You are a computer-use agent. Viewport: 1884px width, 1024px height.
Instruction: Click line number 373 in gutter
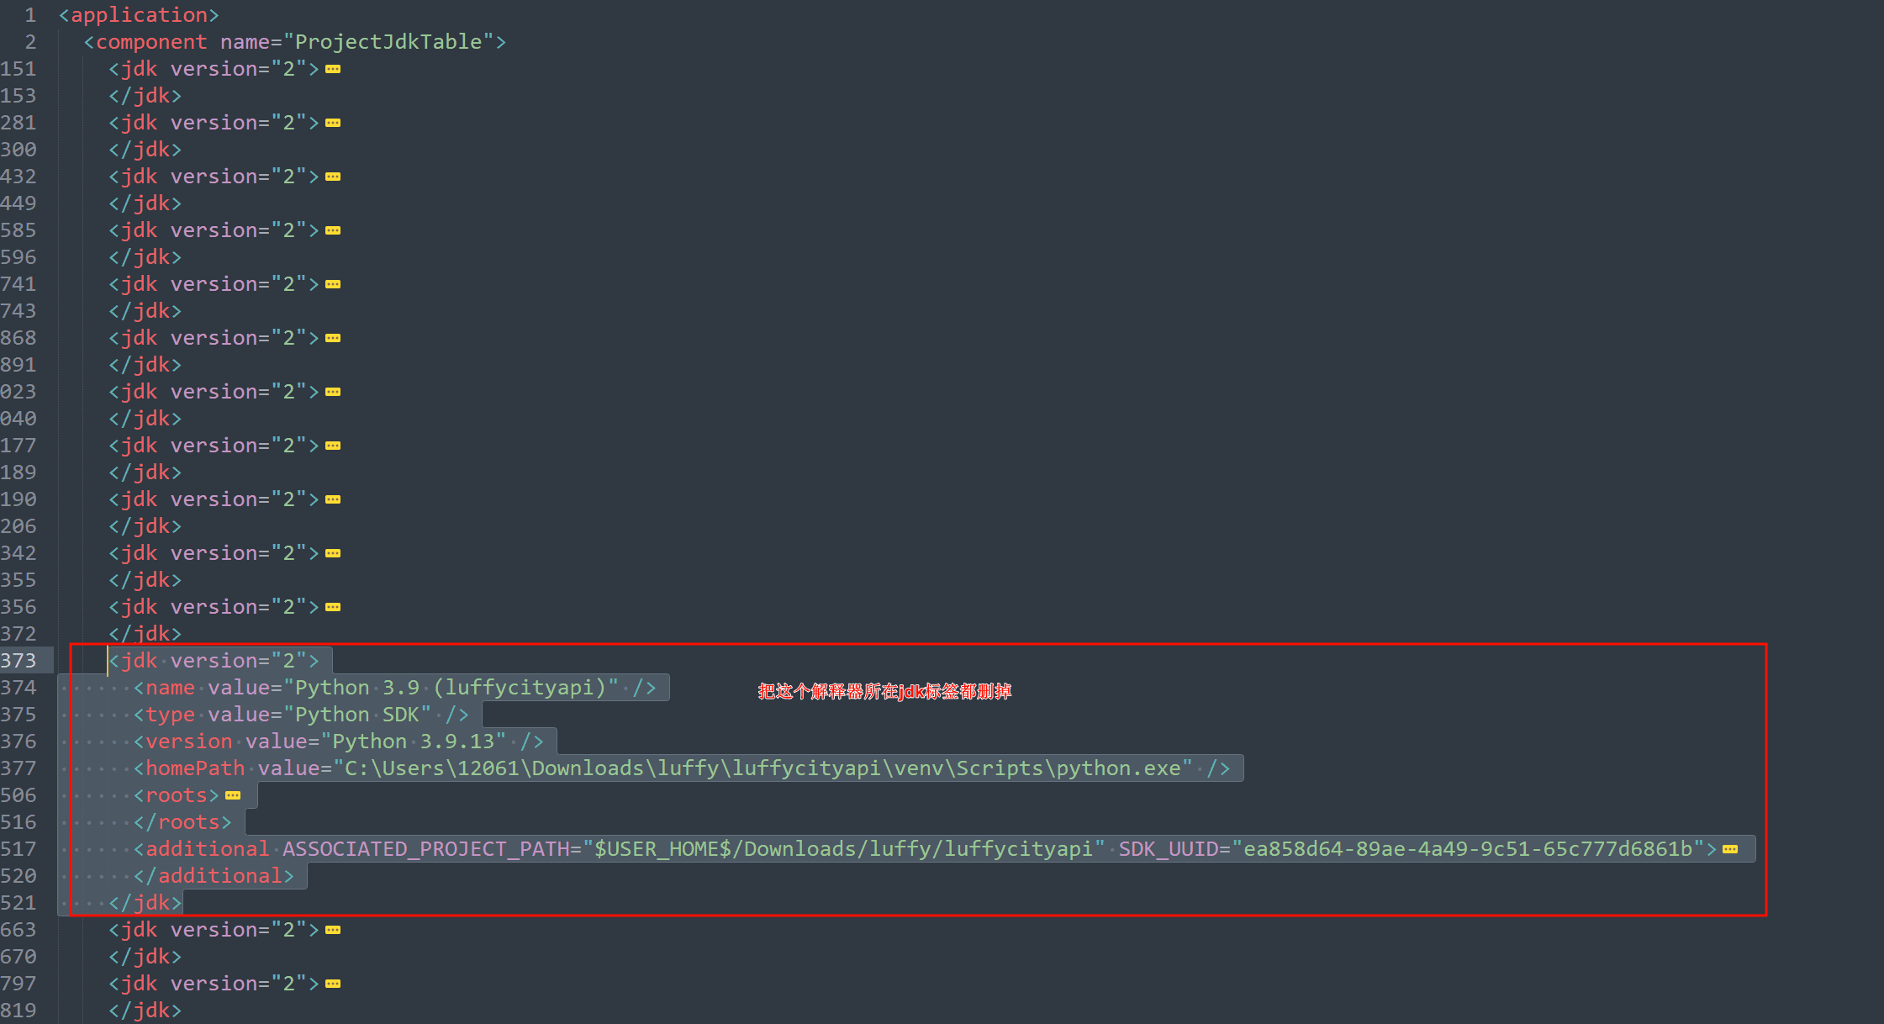18,661
